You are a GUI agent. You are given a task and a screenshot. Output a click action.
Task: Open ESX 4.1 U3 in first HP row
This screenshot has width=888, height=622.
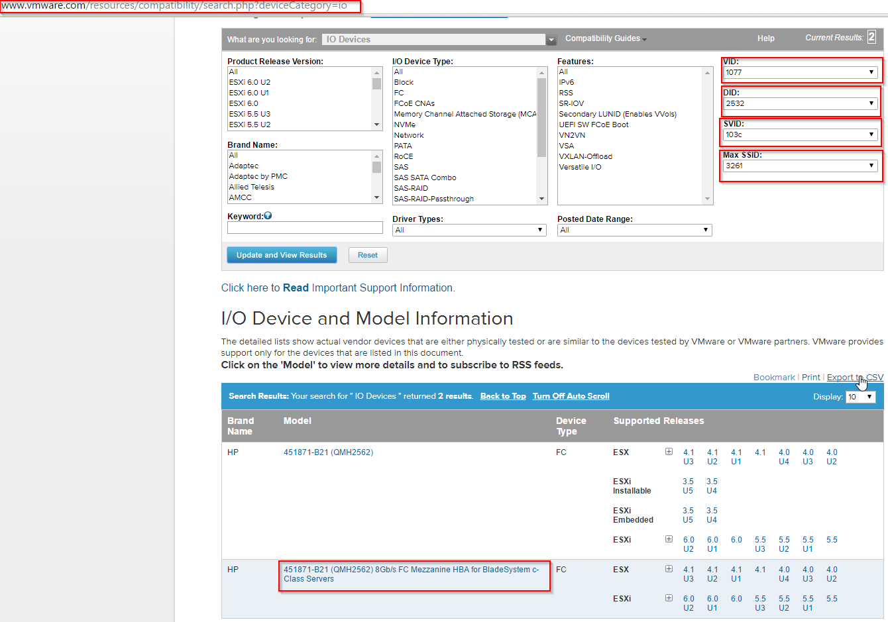click(689, 457)
